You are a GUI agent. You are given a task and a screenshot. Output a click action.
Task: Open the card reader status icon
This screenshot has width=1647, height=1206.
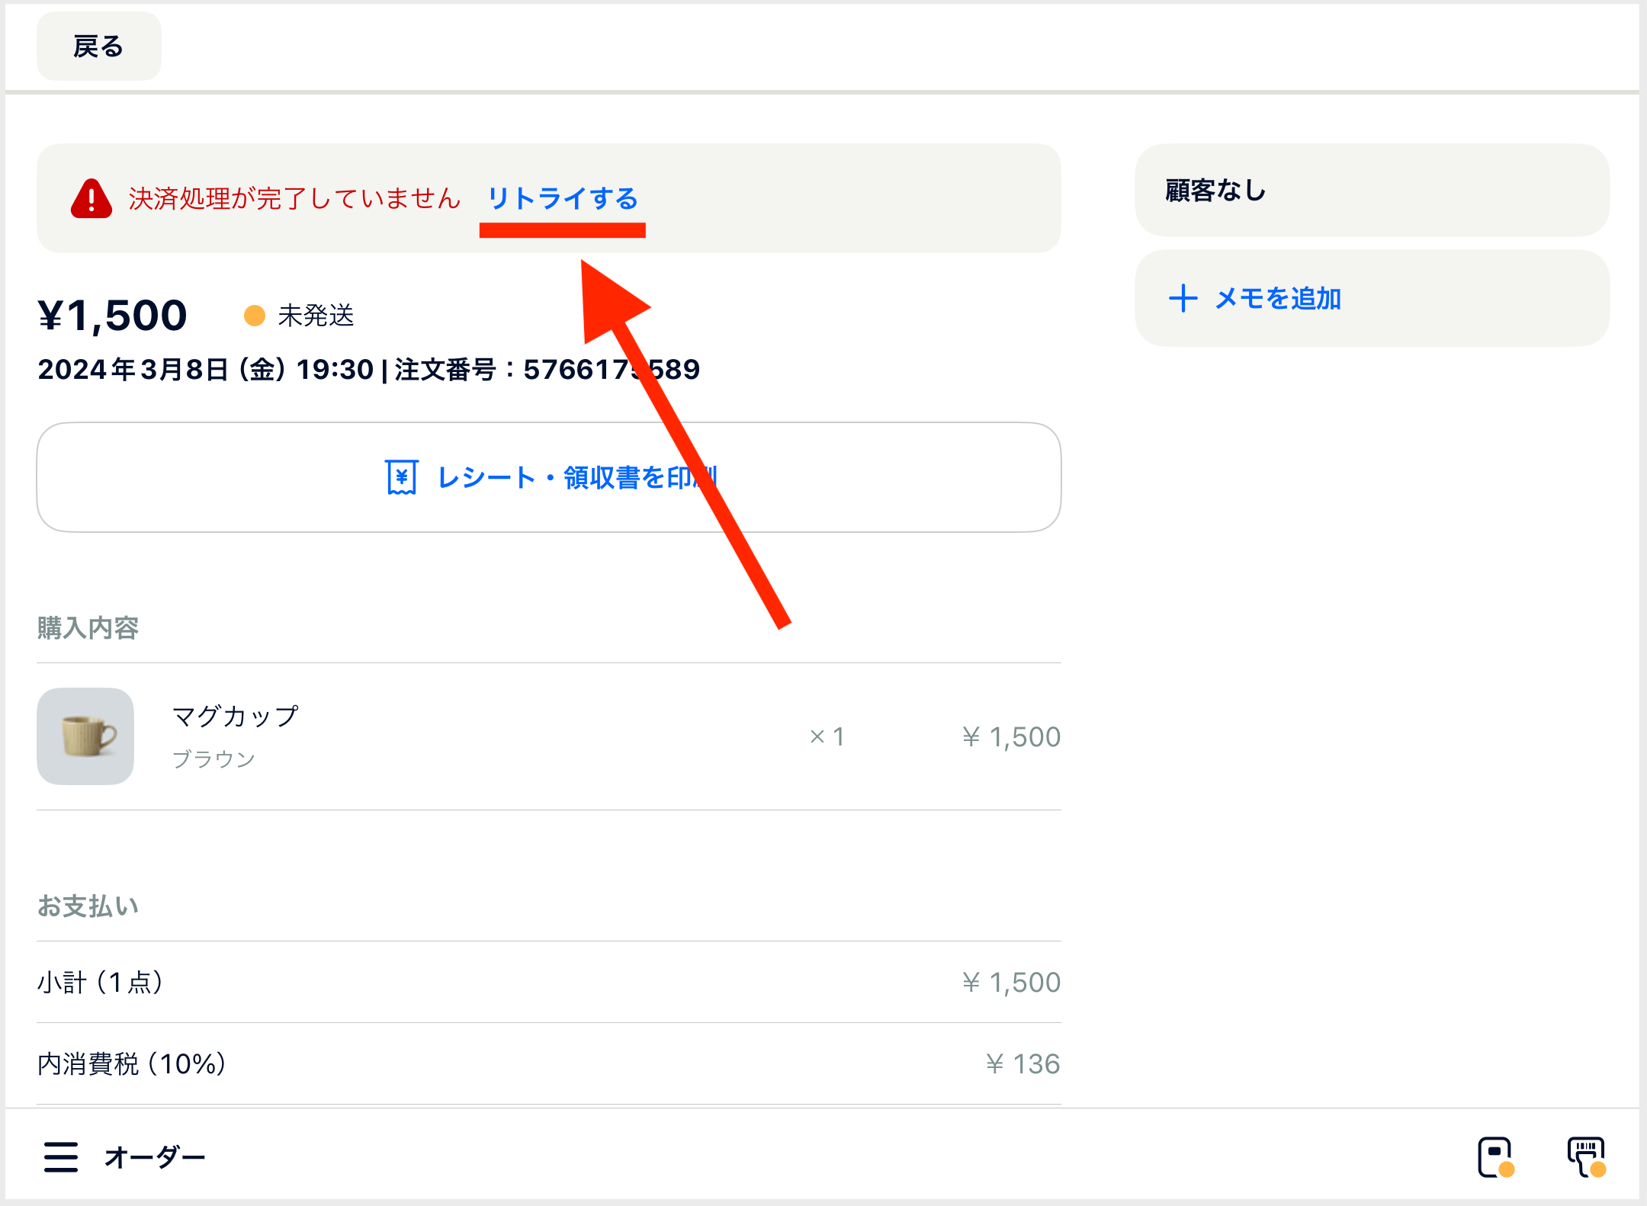click(x=1495, y=1157)
